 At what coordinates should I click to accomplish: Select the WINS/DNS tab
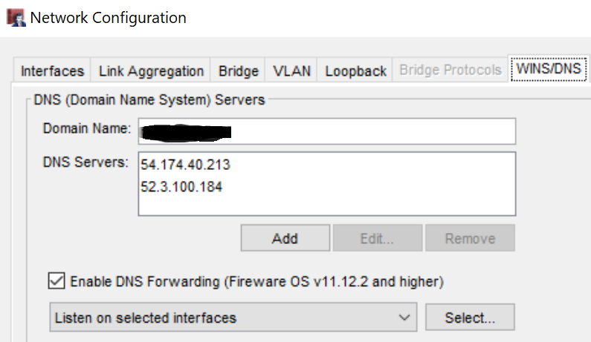coord(549,69)
